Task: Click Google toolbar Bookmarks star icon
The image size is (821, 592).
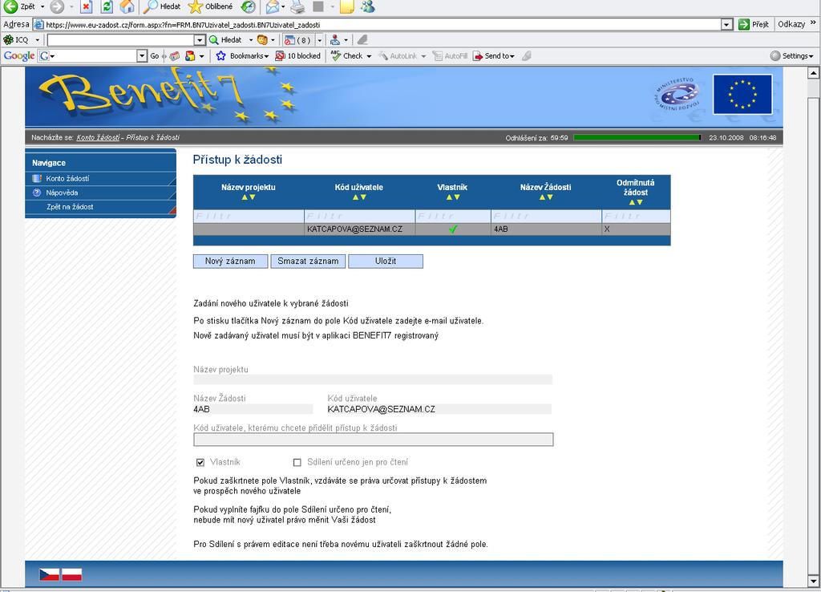Action: [221, 55]
